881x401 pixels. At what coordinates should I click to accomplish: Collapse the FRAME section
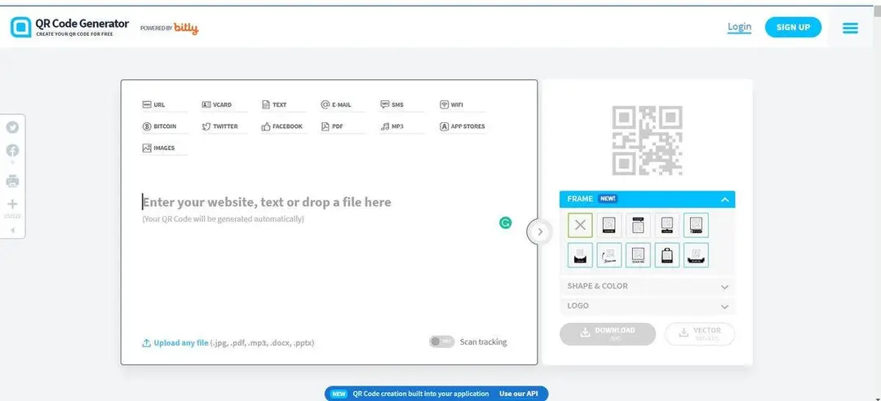pos(725,200)
